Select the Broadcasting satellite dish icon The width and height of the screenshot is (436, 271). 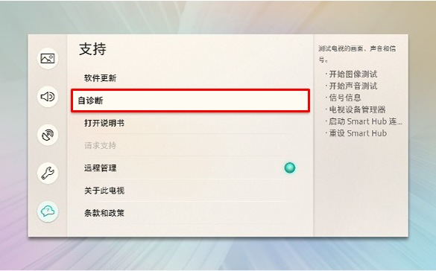tap(48, 135)
